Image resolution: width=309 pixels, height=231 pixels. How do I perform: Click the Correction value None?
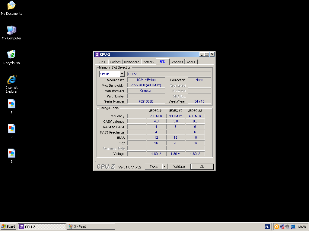click(199, 80)
